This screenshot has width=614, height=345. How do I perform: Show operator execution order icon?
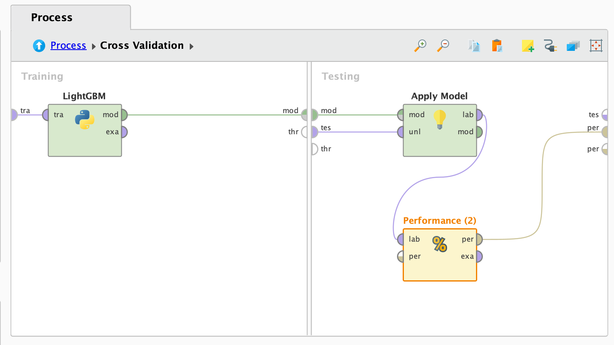573,46
